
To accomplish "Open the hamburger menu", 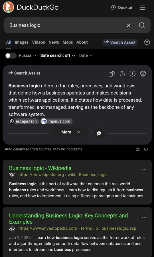I will (143, 7).
